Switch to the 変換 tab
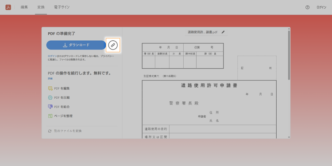Viewport: 332px width, 166px height. tap(41, 7)
